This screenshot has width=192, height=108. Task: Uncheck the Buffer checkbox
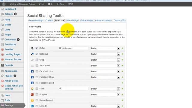tap(37, 48)
